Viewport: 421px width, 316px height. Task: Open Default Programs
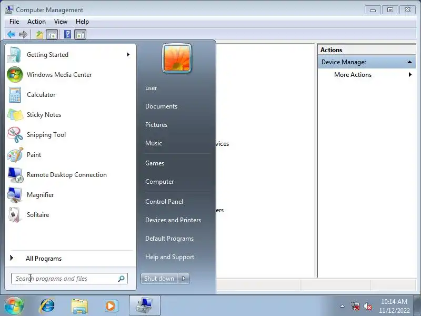point(169,239)
